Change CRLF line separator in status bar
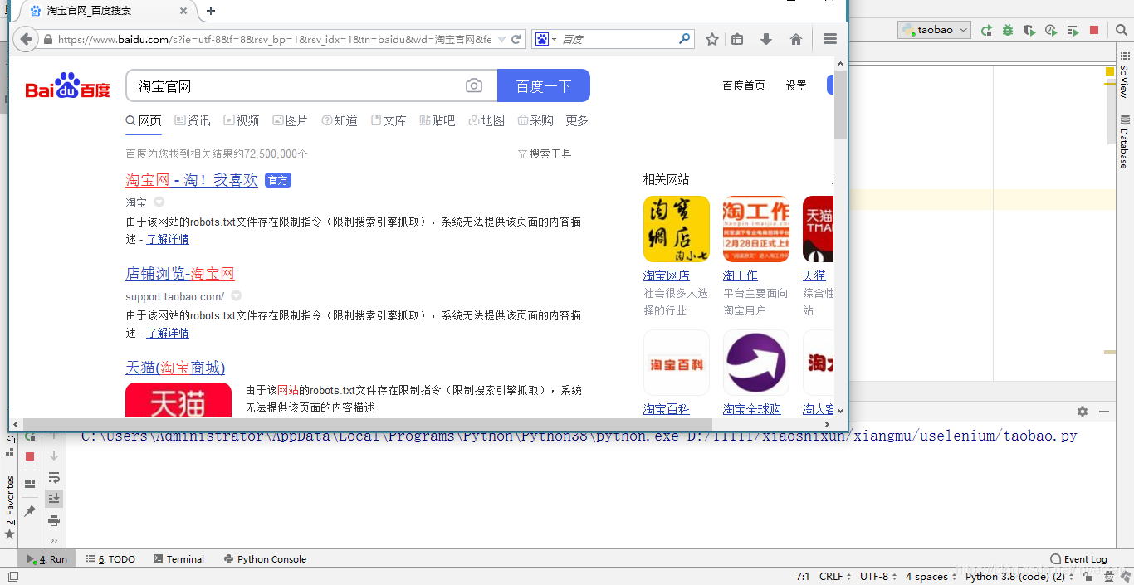This screenshot has width=1134, height=585. pos(836,576)
